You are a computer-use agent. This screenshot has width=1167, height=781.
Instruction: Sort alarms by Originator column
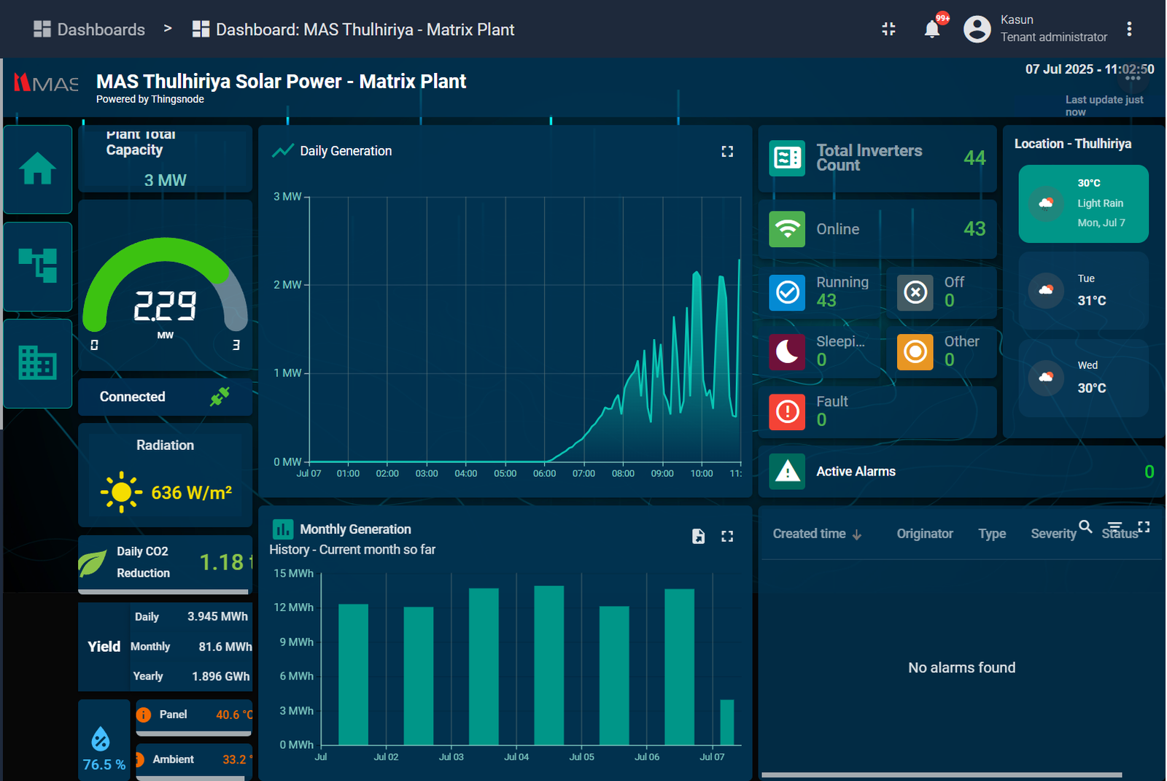(925, 534)
